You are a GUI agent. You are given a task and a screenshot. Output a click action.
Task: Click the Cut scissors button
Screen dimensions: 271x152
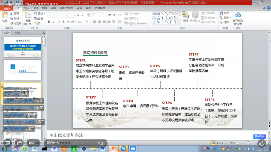[14, 14]
